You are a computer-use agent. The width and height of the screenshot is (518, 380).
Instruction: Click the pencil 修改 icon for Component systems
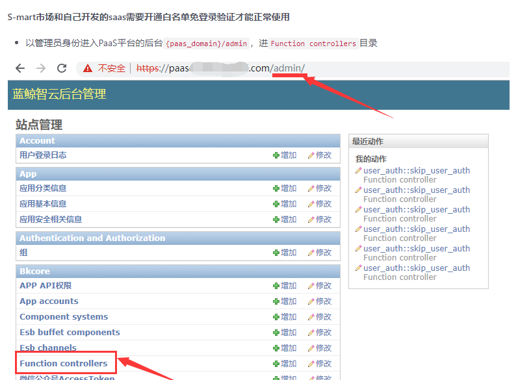pyautogui.click(x=311, y=317)
